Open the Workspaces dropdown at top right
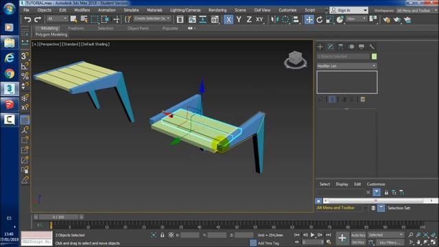 pos(416,10)
